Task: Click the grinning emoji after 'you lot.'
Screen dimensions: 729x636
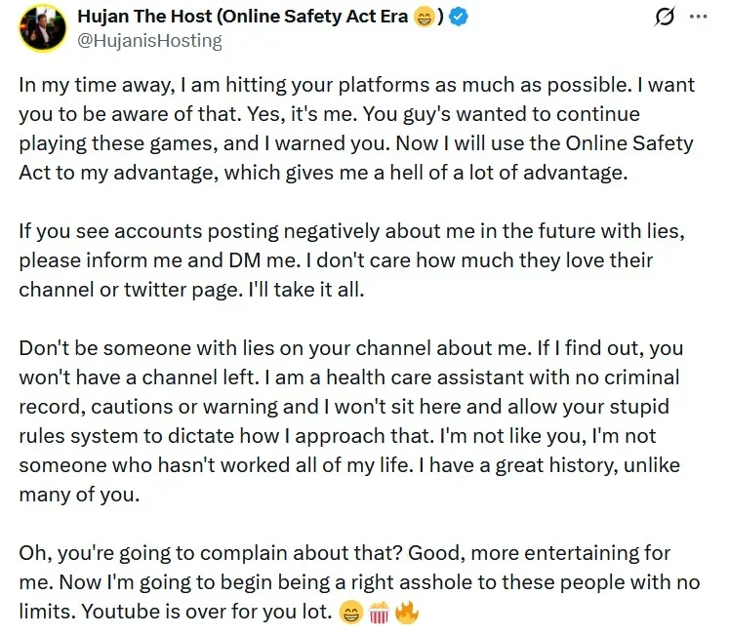Action: 350,613
